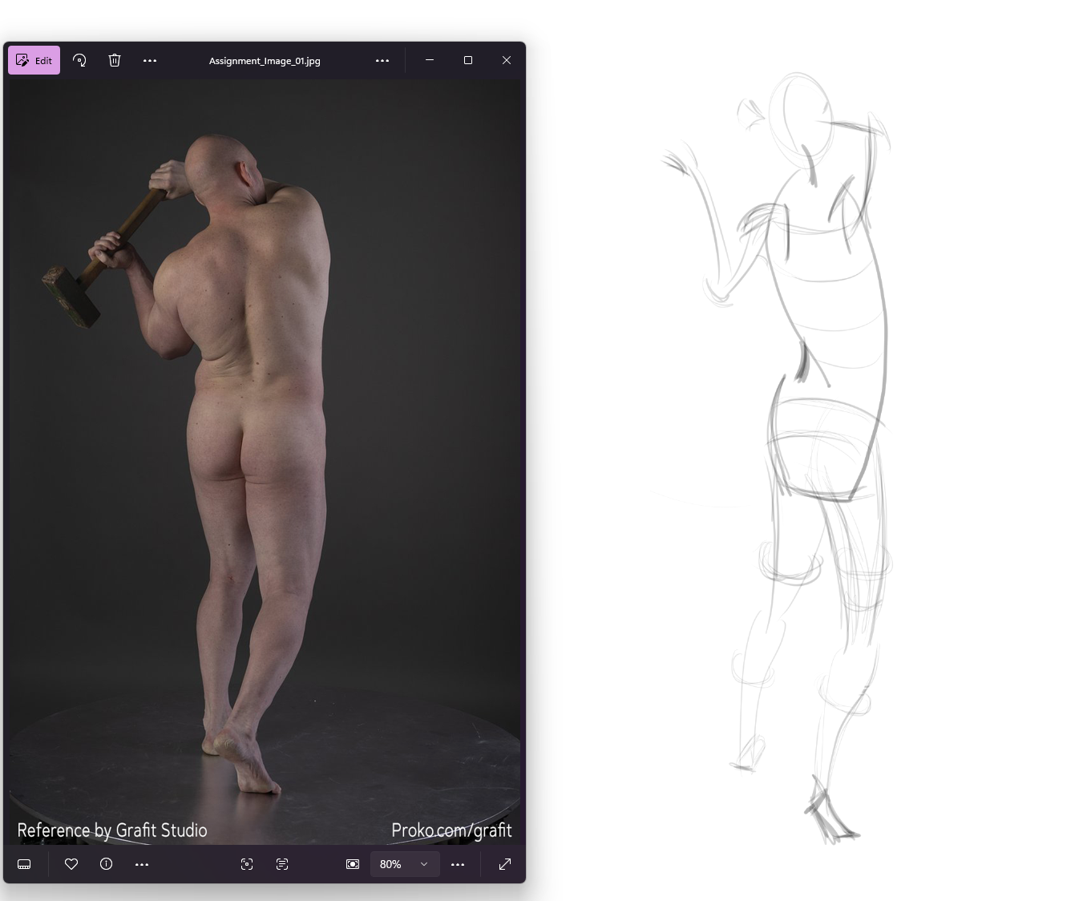The image size is (1079, 901).
Task: Click the Edit button in Photos
Action: (x=34, y=60)
